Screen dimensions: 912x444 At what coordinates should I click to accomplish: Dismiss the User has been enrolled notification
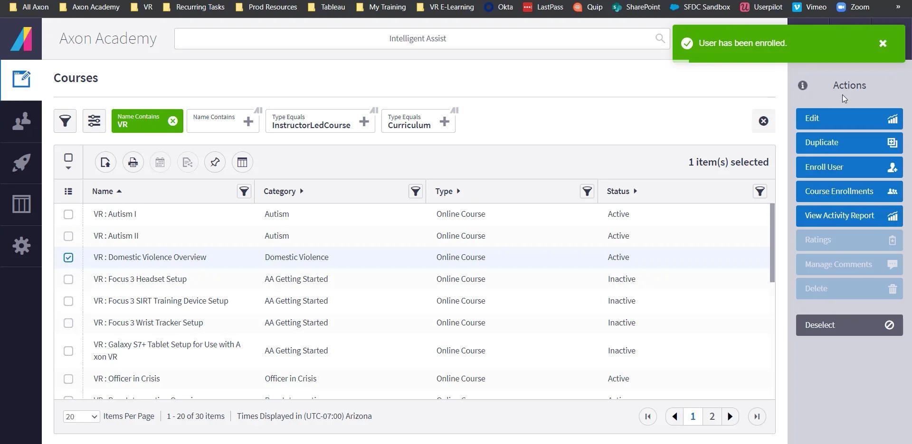[883, 44]
